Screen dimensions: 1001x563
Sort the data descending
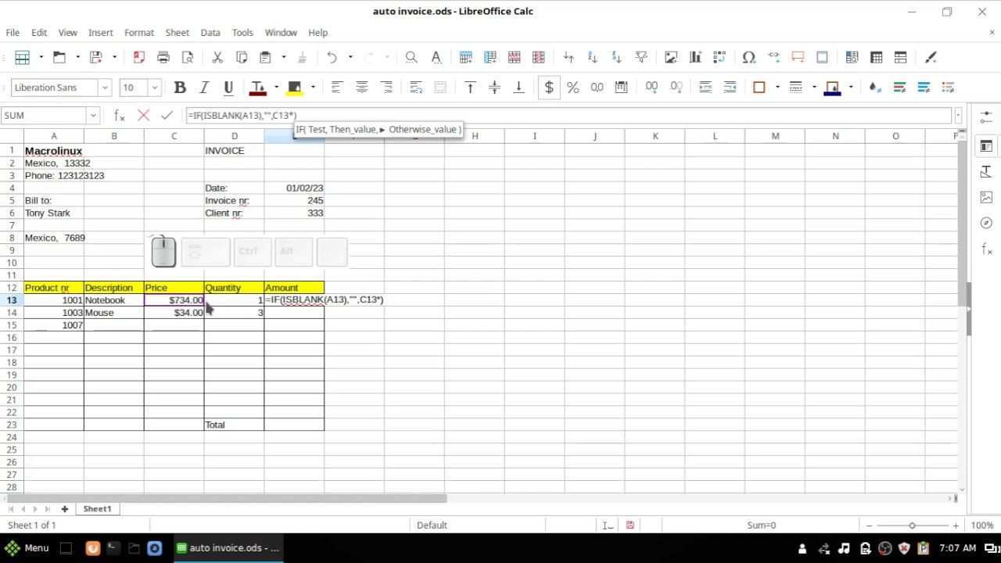(x=617, y=57)
